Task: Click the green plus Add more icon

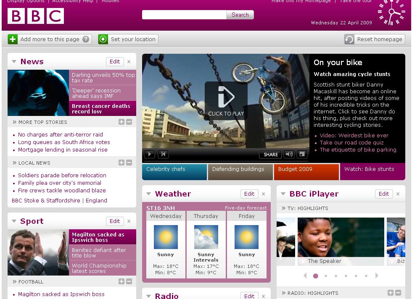Action: pyautogui.click(x=13, y=39)
